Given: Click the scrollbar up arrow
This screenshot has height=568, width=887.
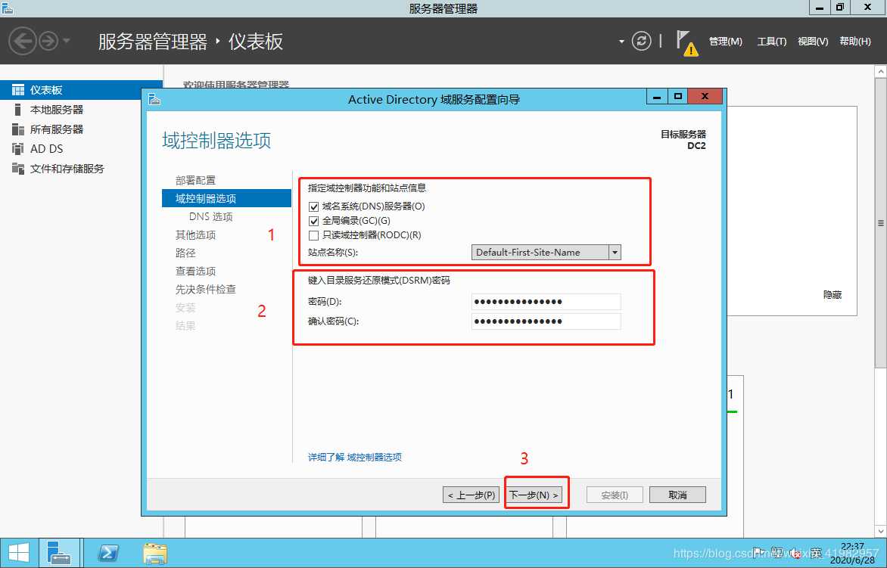Looking at the screenshot, I should [x=881, y=70].
